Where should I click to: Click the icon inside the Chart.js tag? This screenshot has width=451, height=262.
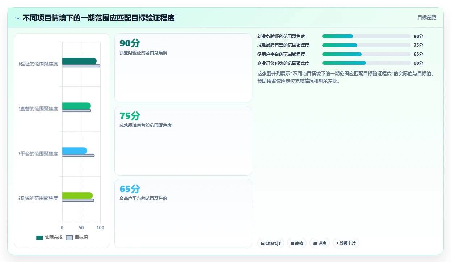point(263,244)
